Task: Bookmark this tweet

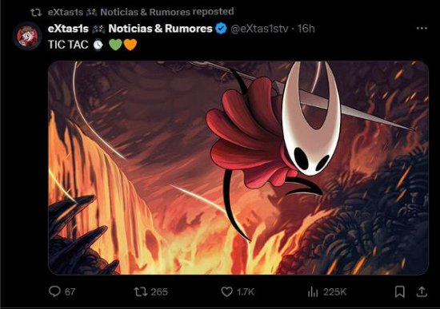Action: tap(399, 291)
